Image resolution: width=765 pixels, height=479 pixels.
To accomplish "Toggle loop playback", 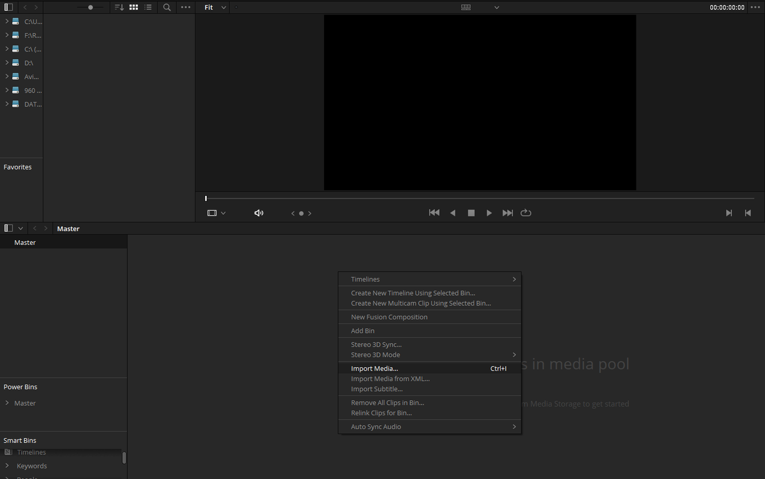I will [526, 213].
